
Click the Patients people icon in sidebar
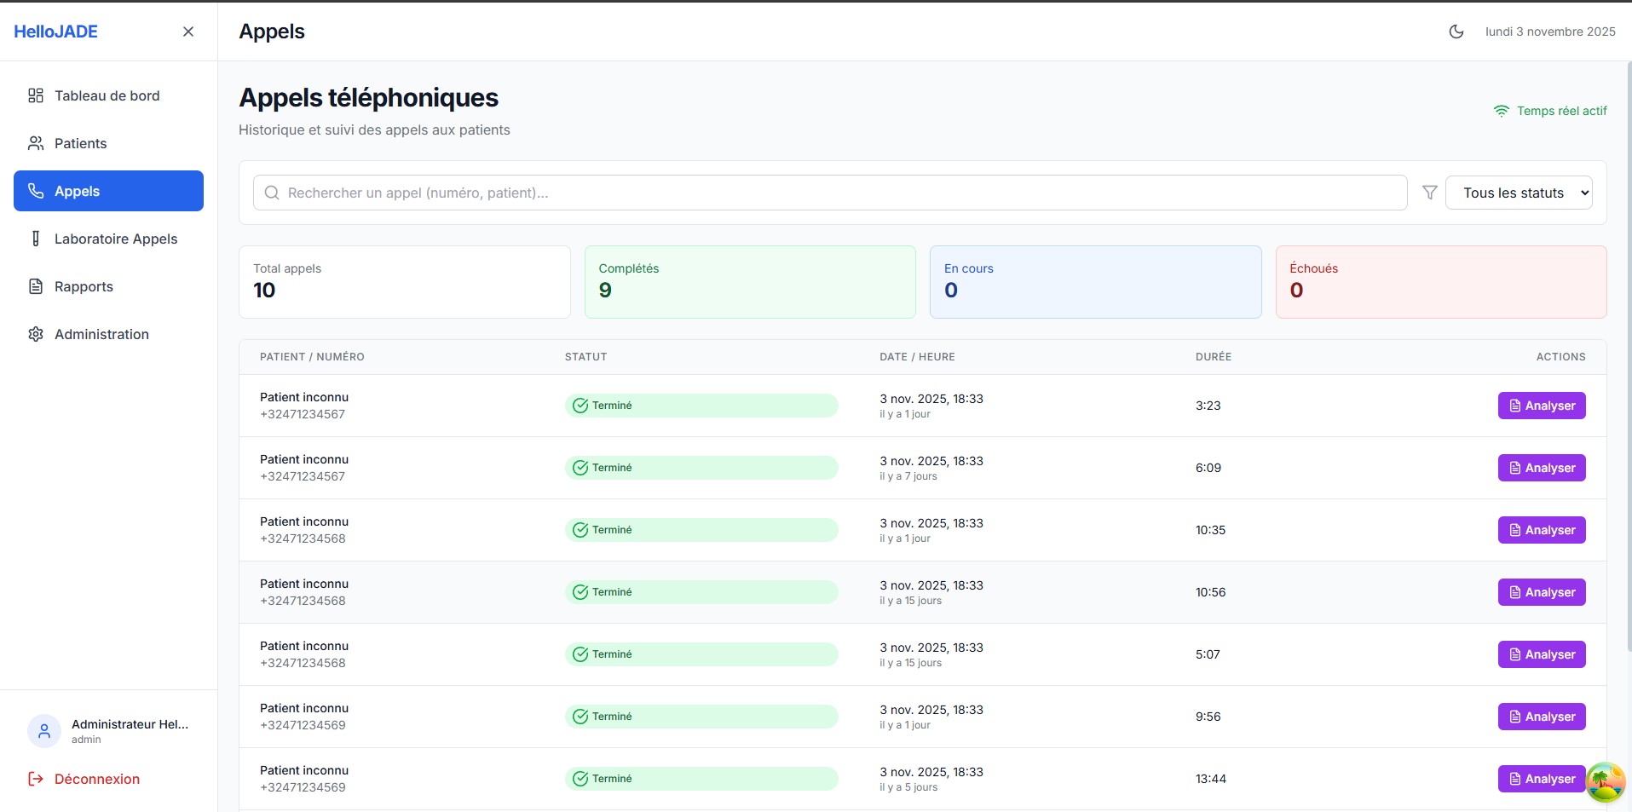(36, 143)
